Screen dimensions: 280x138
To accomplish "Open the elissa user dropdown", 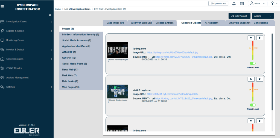I will (x=258, y=3).
